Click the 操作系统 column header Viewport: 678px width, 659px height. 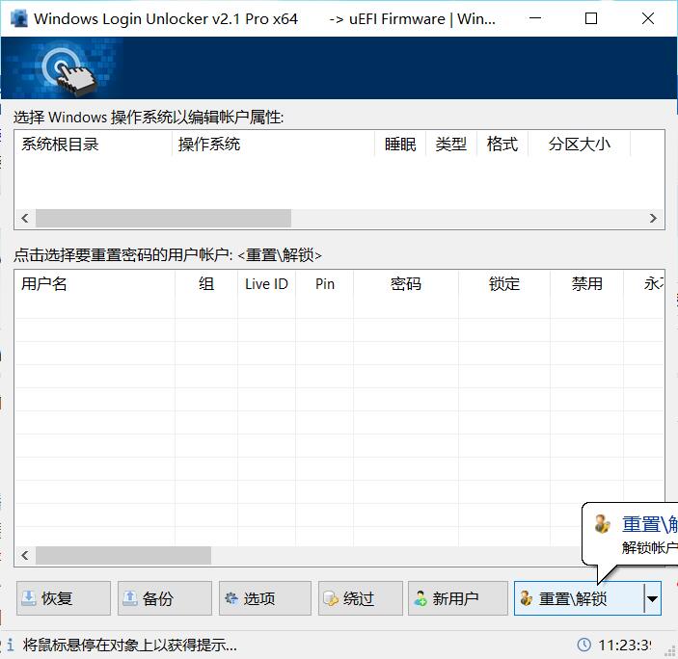coord(209,145)
